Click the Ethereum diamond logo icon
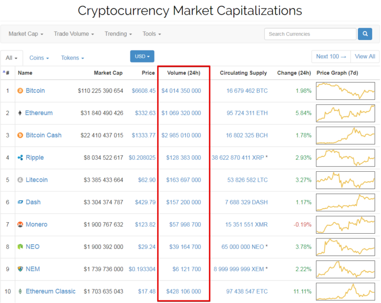Screen dimensions: 381x303 pos(20,113)
